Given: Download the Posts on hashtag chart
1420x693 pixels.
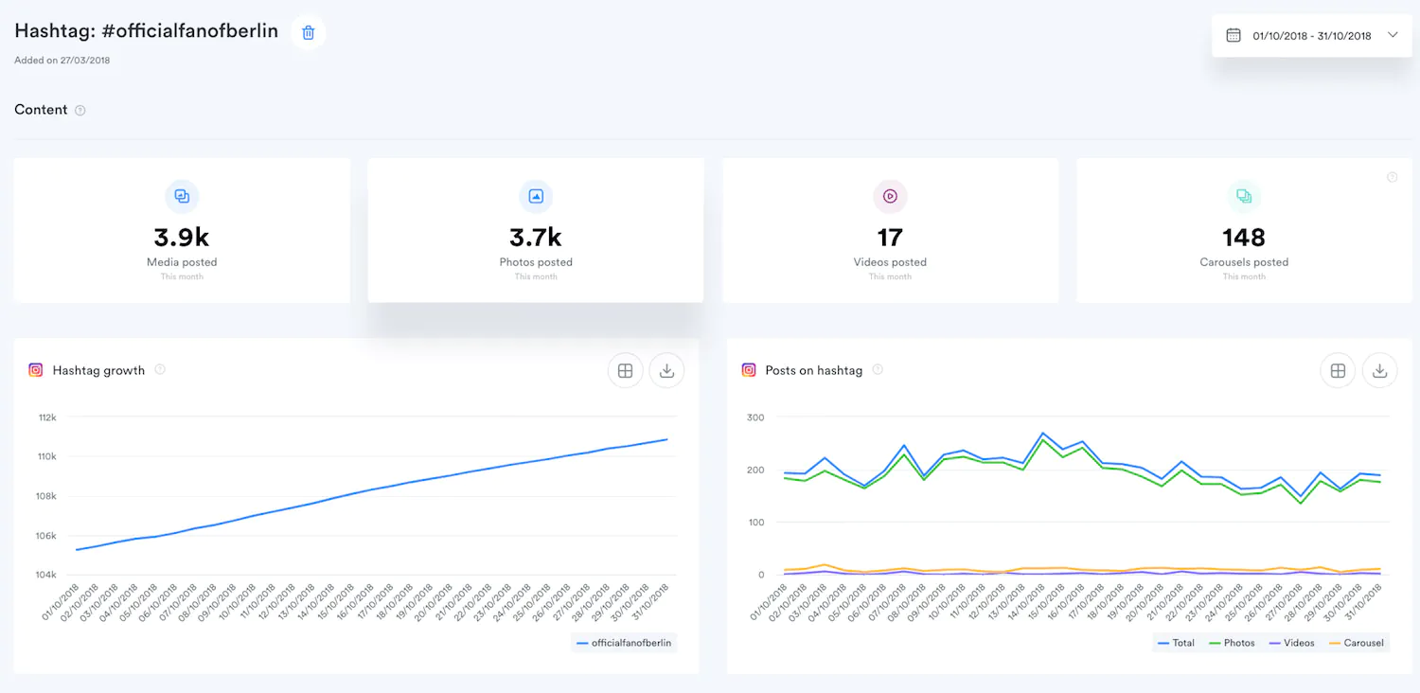Looking at the screenshot, I should pos(1379,371).
